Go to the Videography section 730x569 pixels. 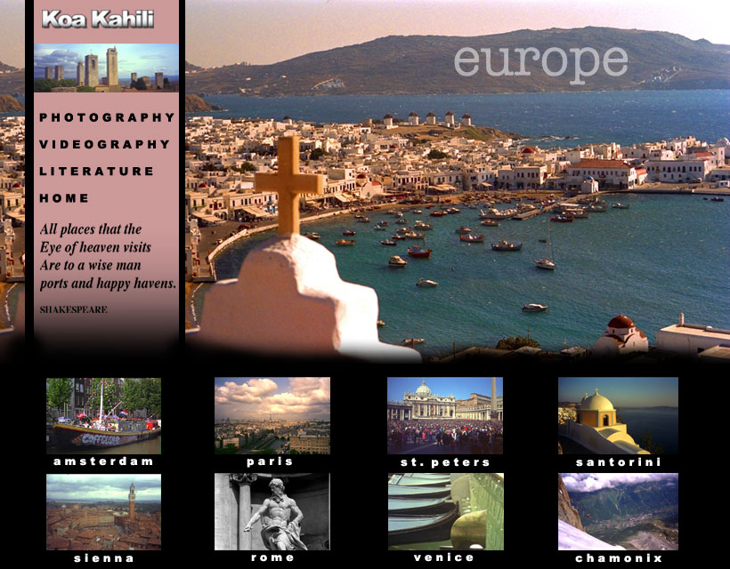pyautogui.click(x=104, y=144)
